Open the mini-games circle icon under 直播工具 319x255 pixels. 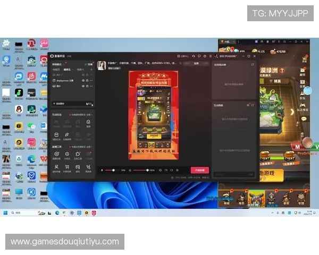click(x=67, y=154)
